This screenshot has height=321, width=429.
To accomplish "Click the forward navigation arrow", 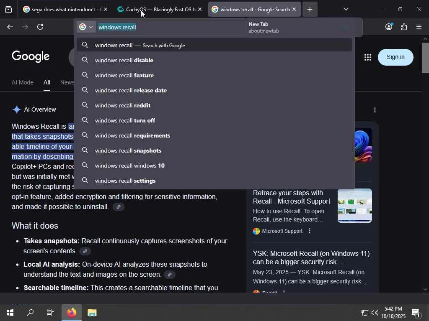I will (25, 27).
